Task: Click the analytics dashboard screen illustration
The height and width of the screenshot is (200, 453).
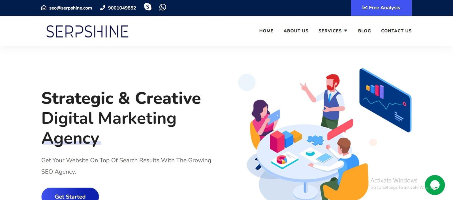Action: pos(385,100)
